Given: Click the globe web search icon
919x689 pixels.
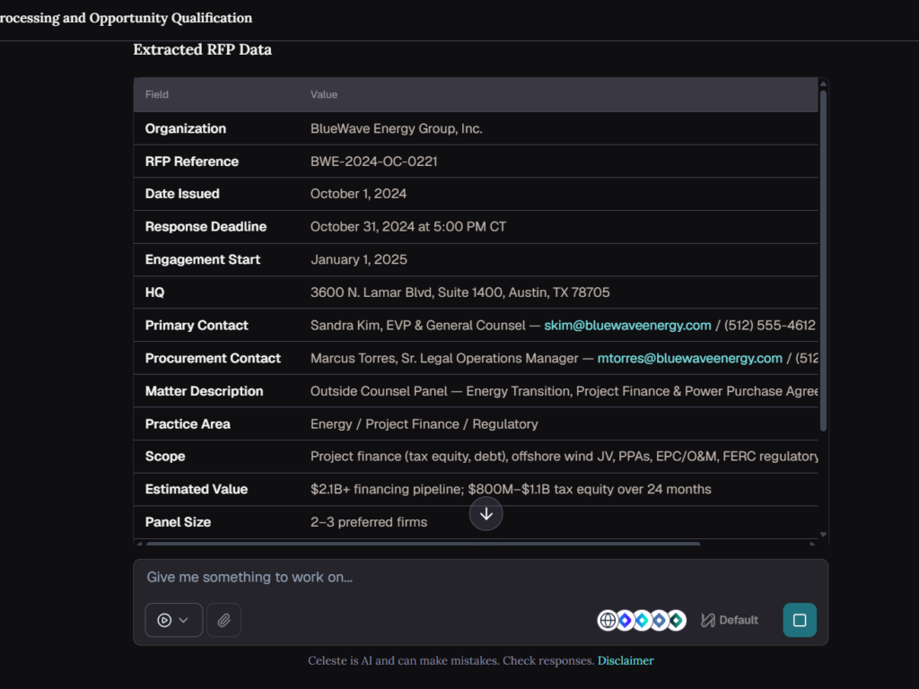Looking at the screenshot, I should 608,620.
